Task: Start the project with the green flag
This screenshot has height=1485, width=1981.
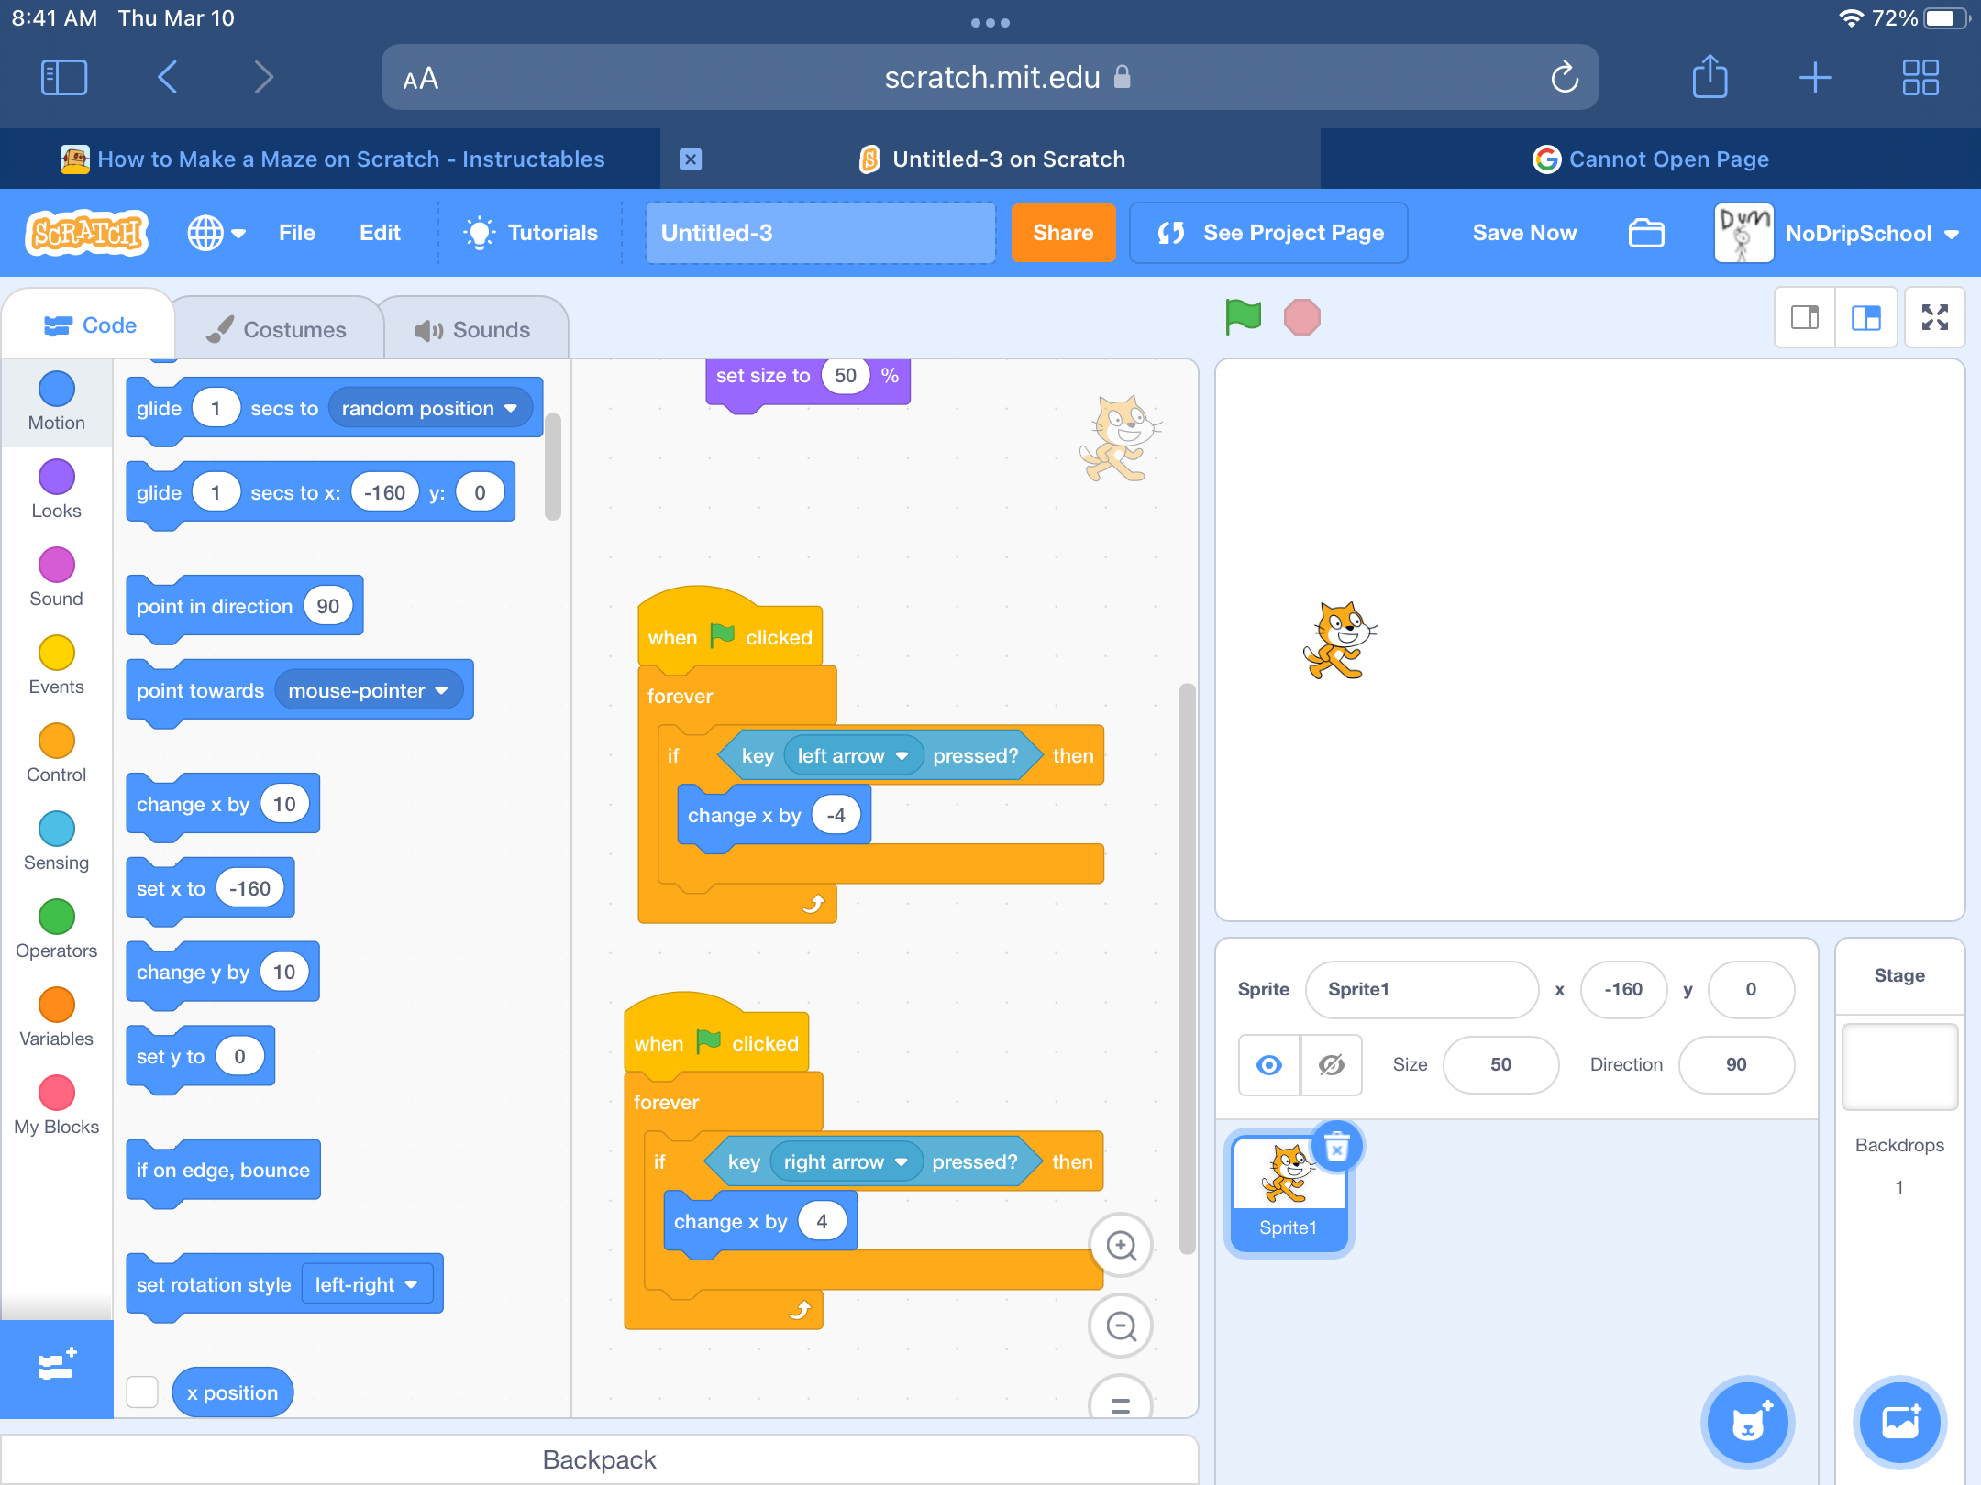Action: 1242,317
